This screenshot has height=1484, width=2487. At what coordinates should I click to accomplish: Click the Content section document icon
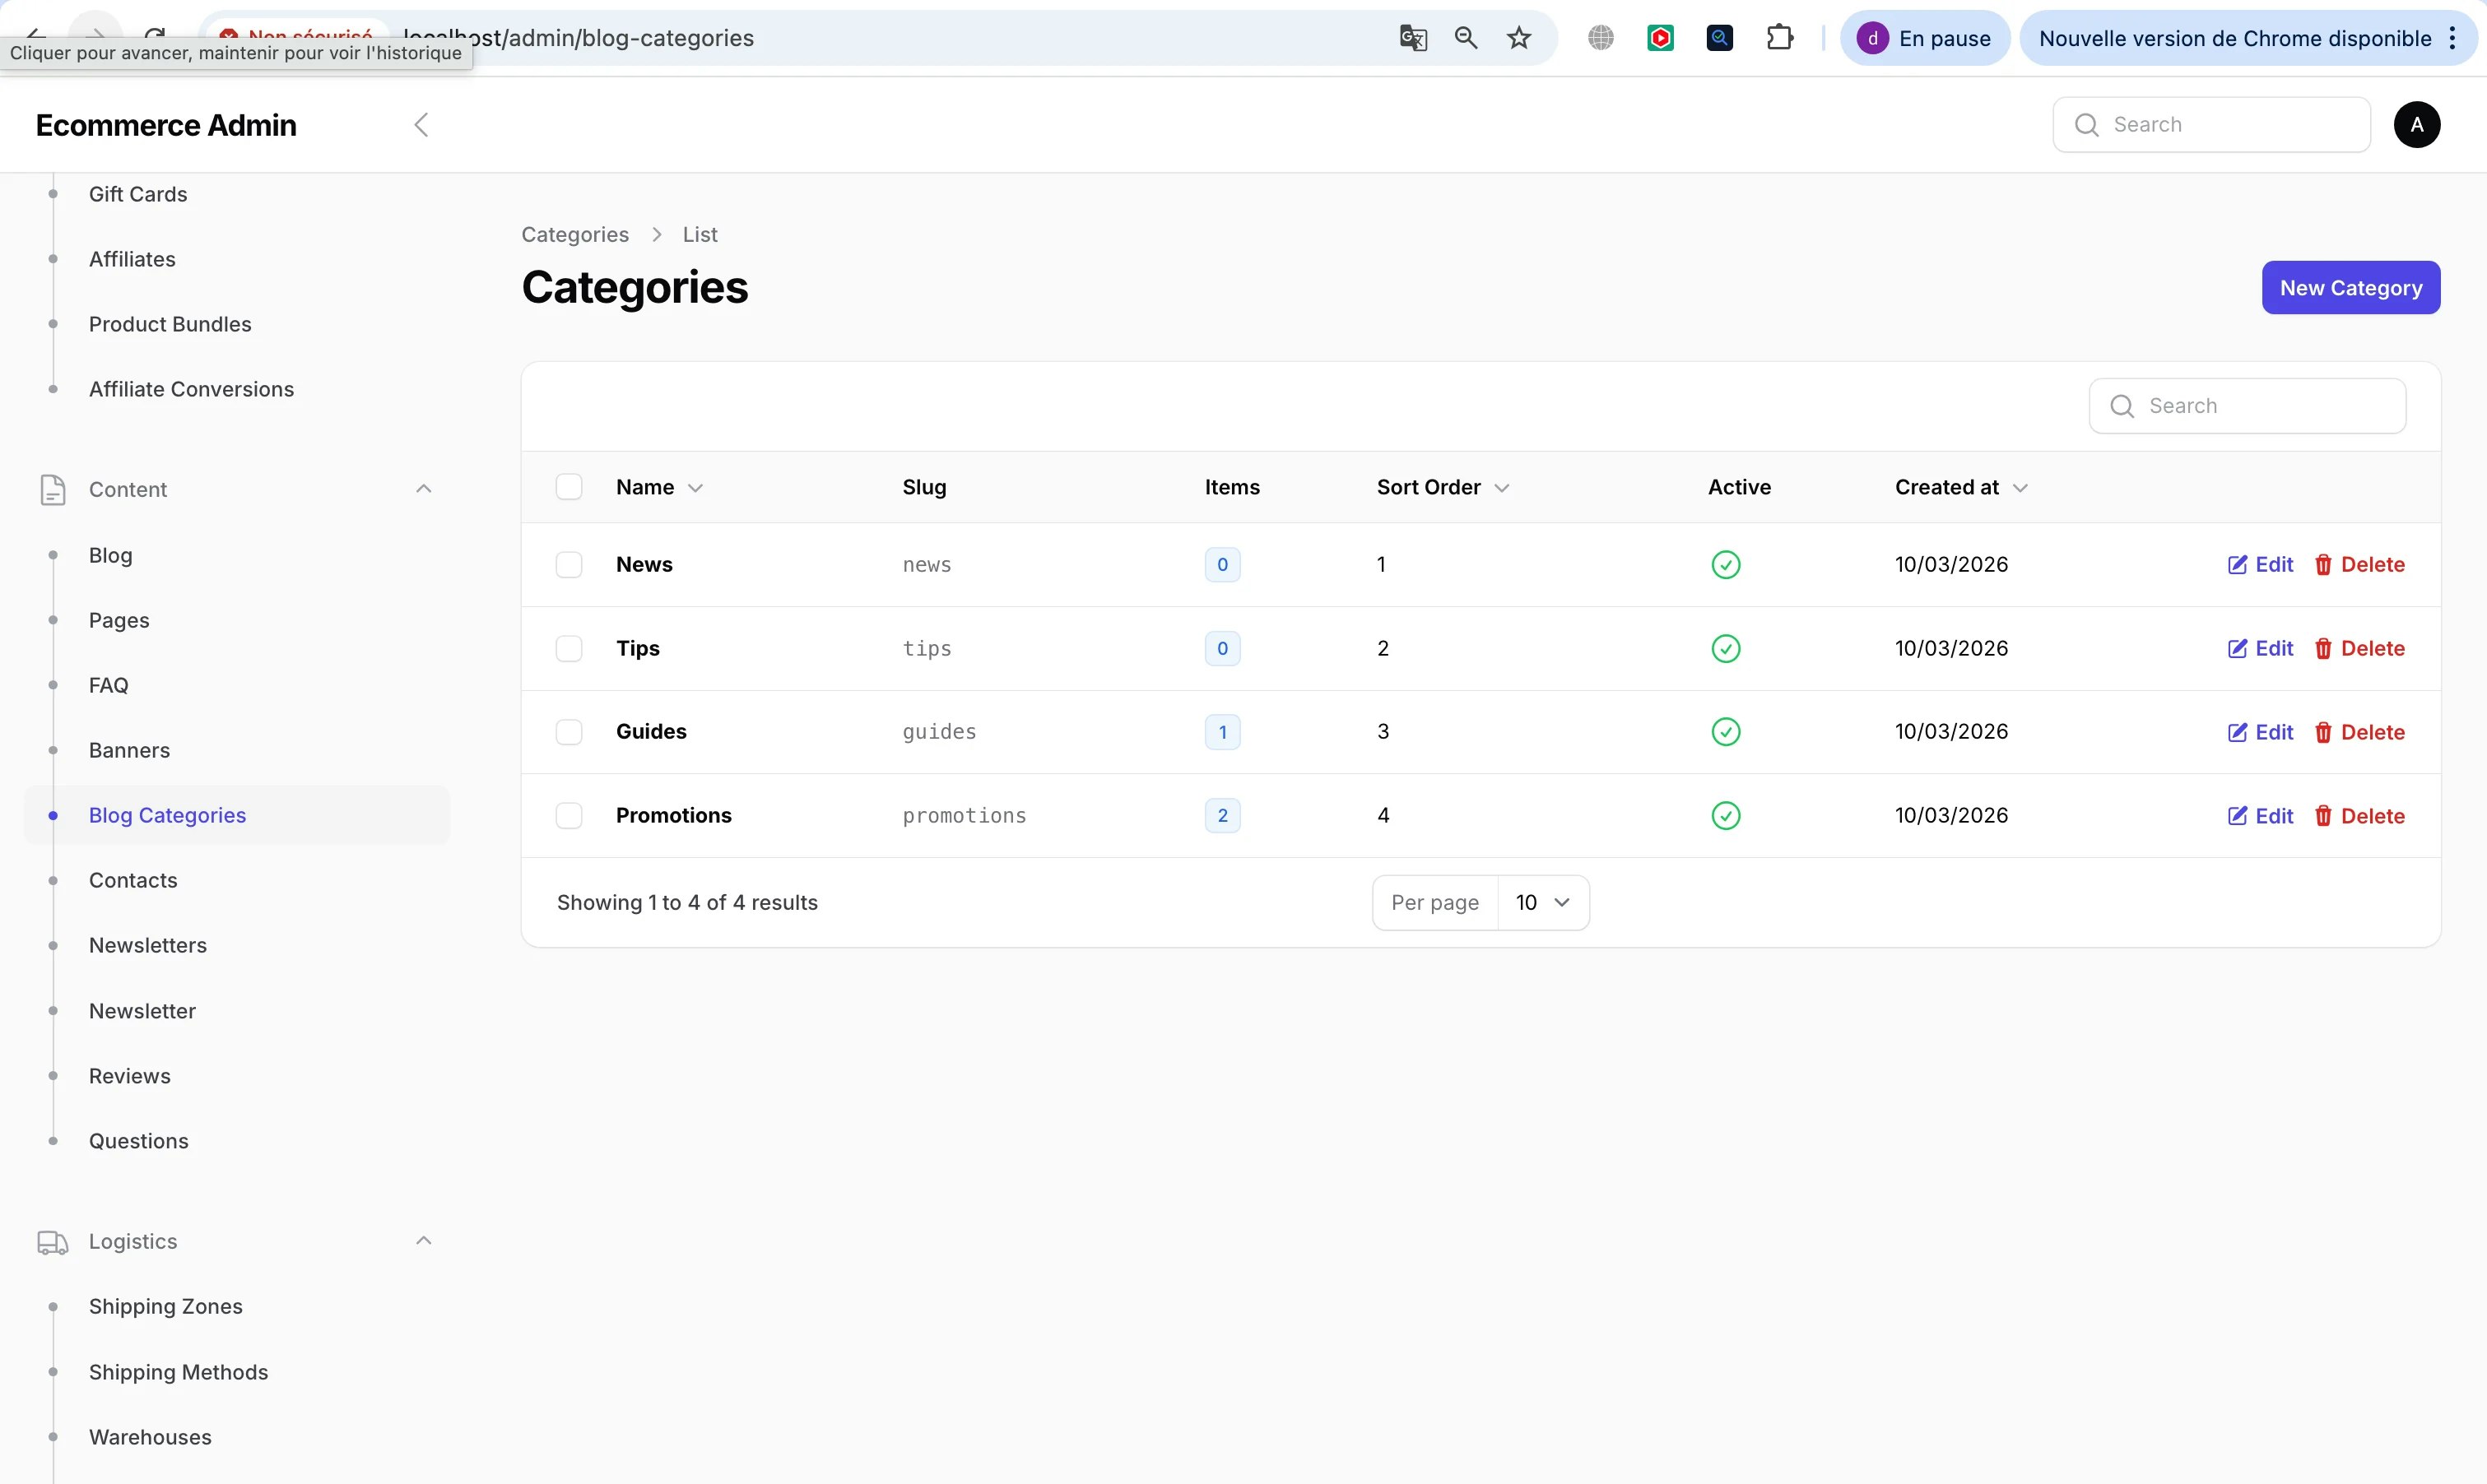(x=52, y=490)
